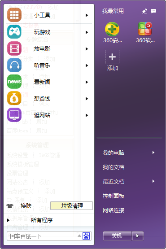The height and width of the screenshot is (249, 166).
Task: Select the 玩游戏 menu label
Action: click(42, 32)
